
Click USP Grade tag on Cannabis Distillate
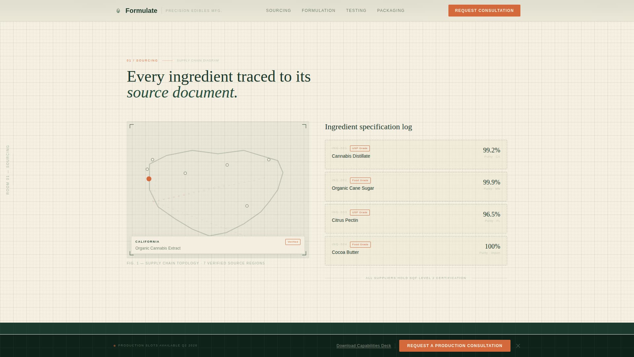(360, 148)
